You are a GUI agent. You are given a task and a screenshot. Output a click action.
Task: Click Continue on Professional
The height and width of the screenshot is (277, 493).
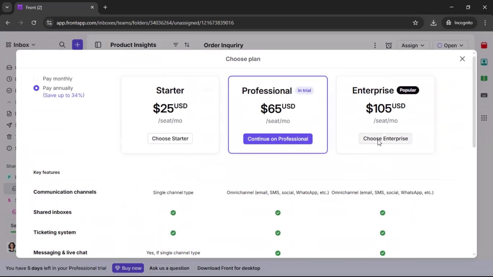[278, 139]
